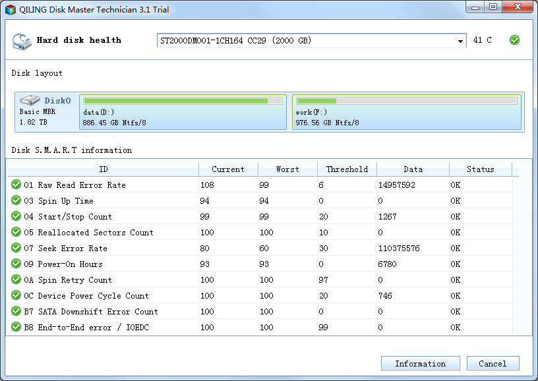Click OK status of Seek Error Rate row
538x381 pixels.
point(456,249)
